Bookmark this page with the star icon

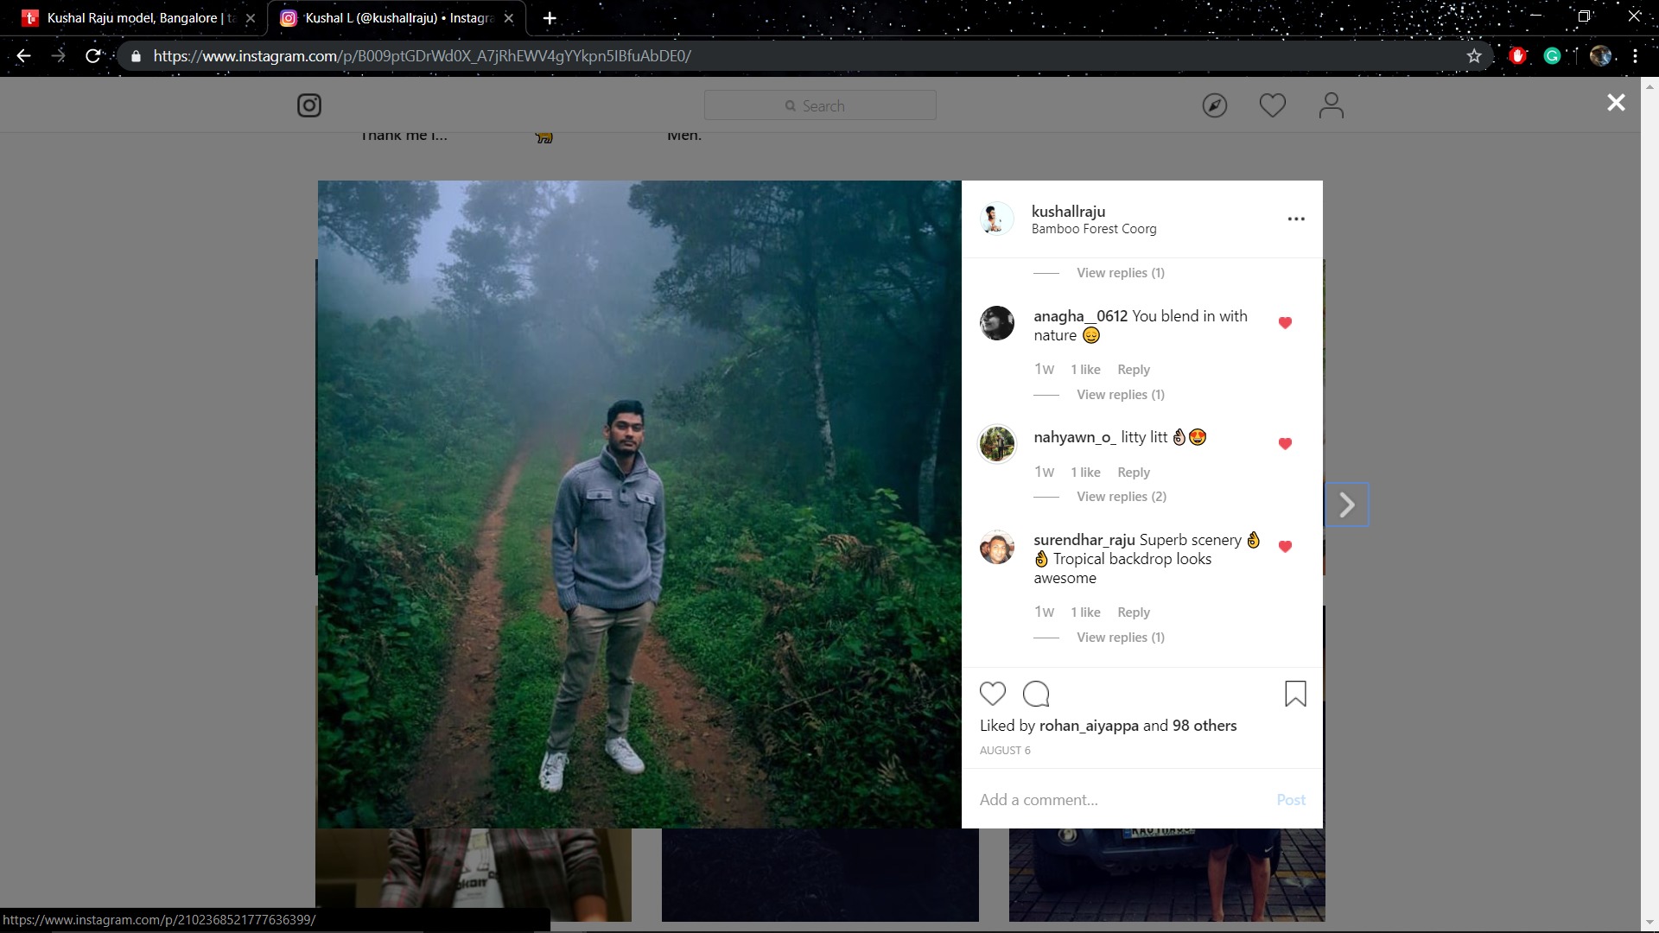(1474, 56)
